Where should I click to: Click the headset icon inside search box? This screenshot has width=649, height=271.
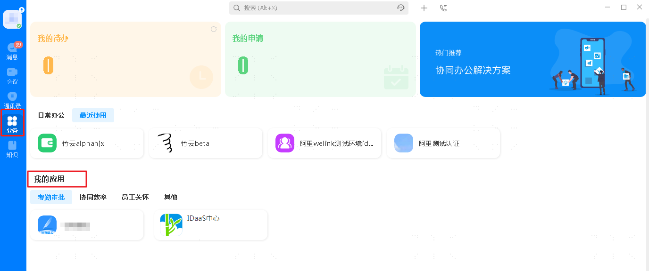tap(401, 8)
